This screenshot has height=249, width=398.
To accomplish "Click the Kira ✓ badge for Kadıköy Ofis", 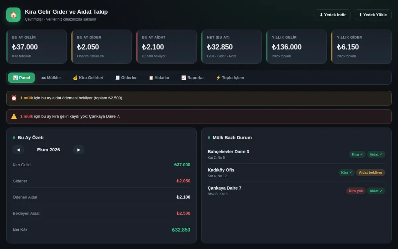I will pos(347,173).
